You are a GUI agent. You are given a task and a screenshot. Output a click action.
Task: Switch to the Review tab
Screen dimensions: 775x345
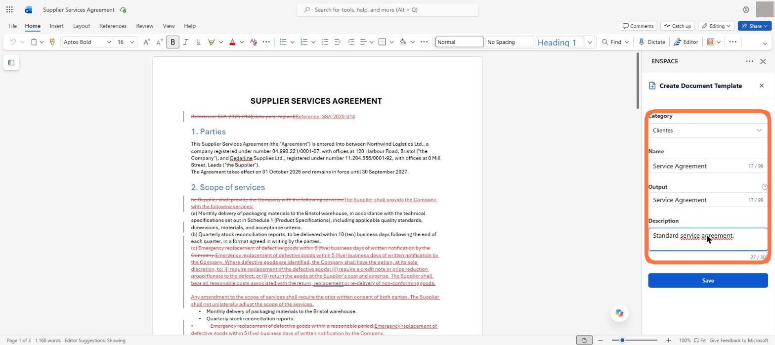coord(144,26)
